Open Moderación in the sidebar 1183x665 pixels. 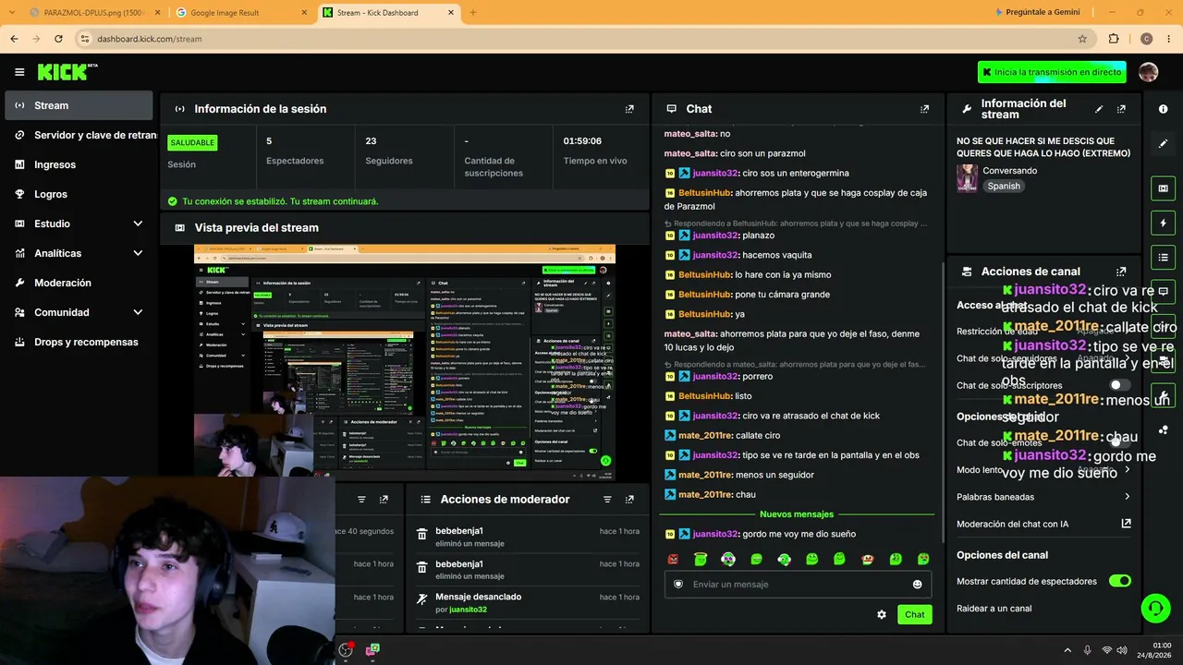tap(79, 283)
